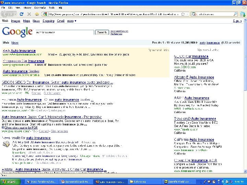Open Progressive Car Insurance sponsored link

[23, 61]
